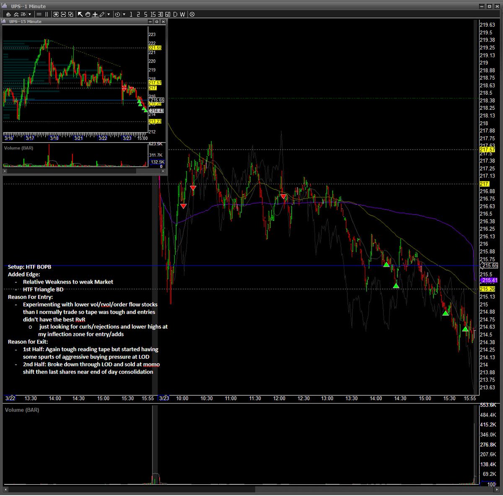Click the clock time-range icon

tap(117, 14)
